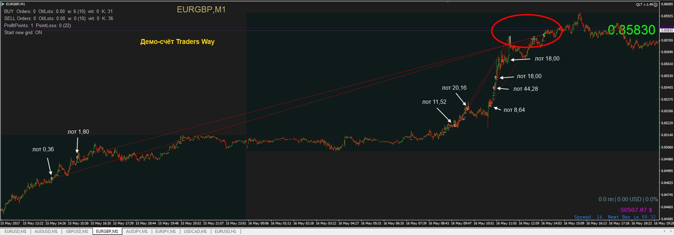
Task: Click the 0.85610 price scale label
Action: pyautogui.click(x=667, y=64)
